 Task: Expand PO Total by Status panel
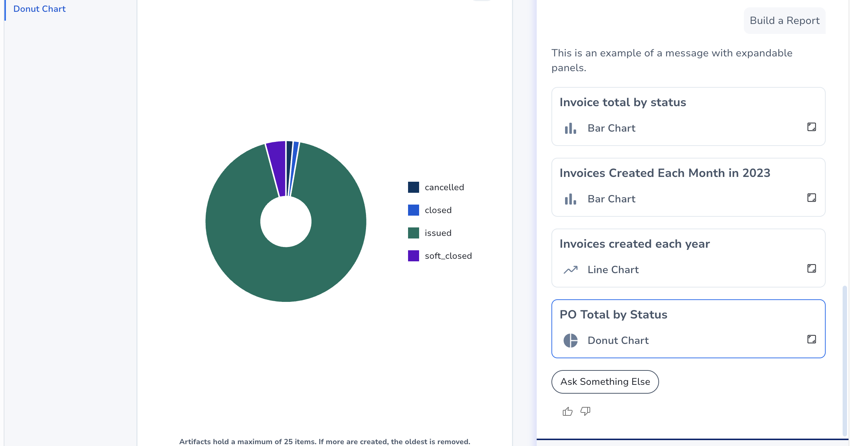click(x=811, y=339)
